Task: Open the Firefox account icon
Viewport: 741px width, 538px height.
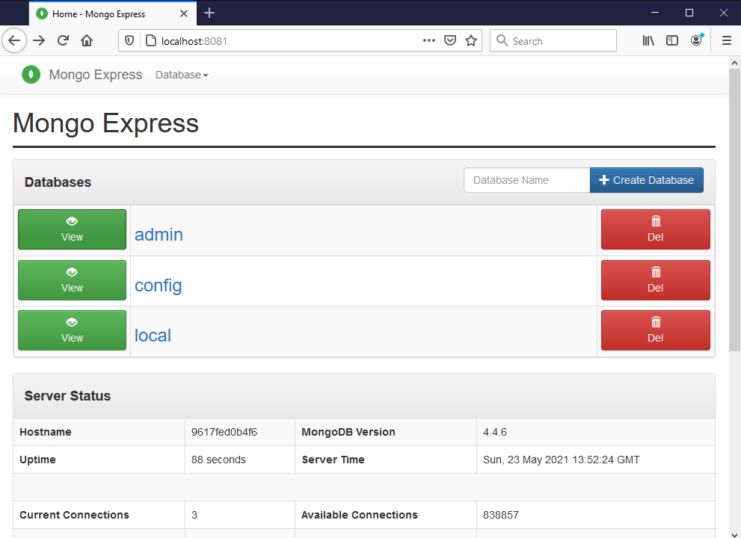Action: pyautogui.click(x=697, y=40)
